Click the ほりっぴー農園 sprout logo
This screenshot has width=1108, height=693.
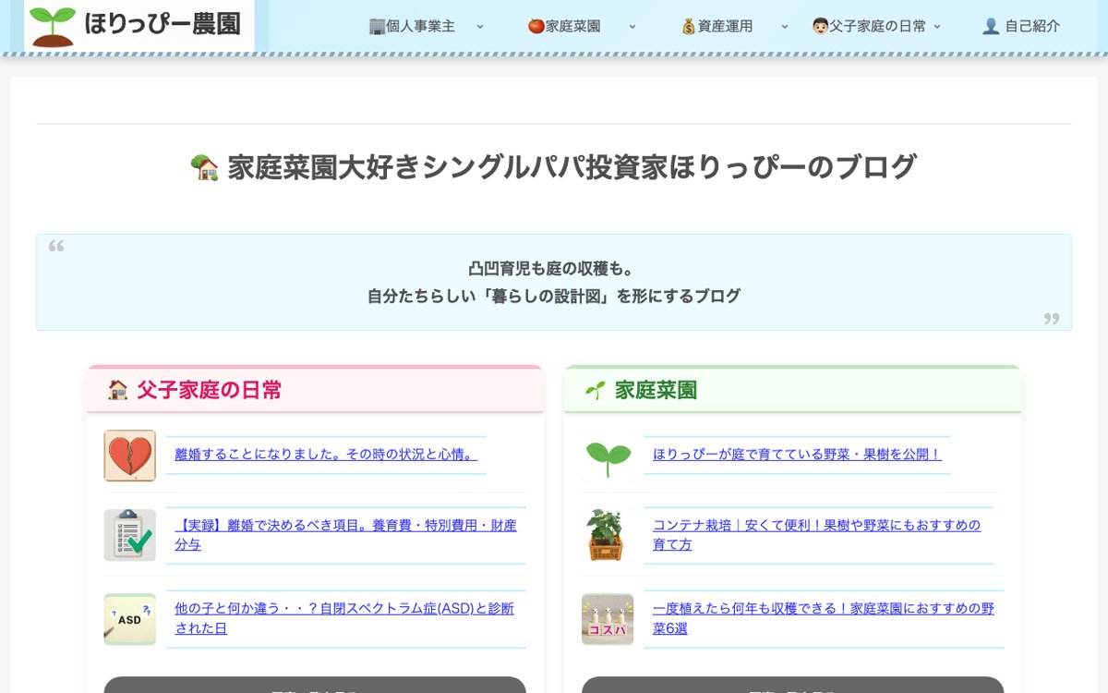pos(138,26)
